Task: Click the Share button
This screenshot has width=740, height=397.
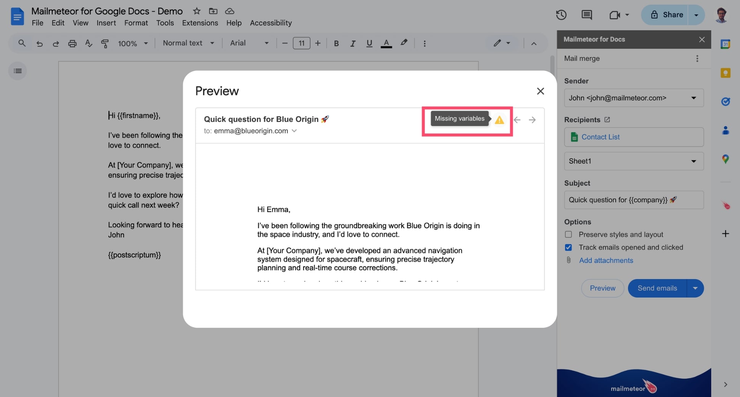Action: point(665,15)
